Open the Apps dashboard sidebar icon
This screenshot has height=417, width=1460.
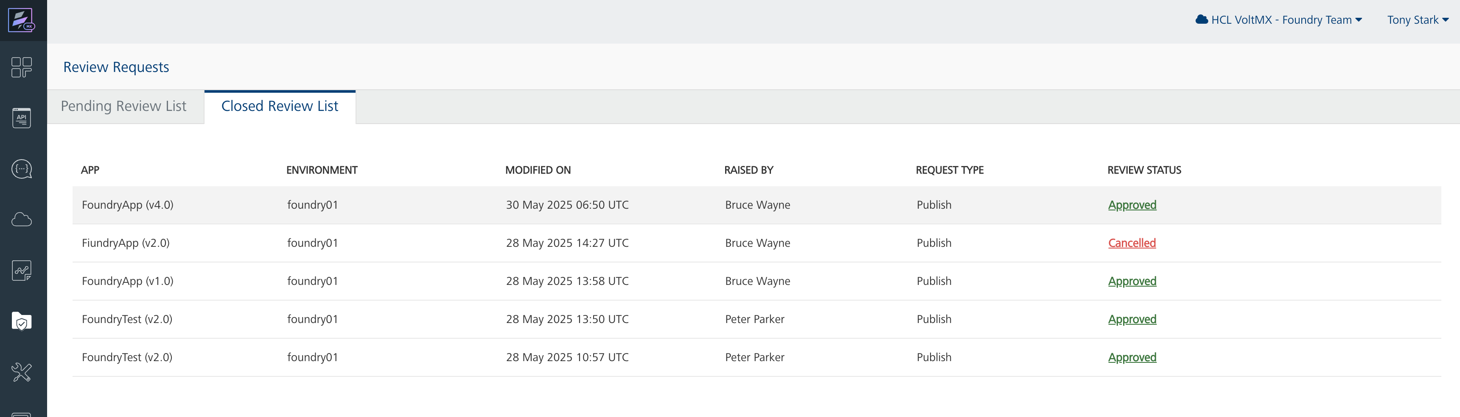[22, 67]
